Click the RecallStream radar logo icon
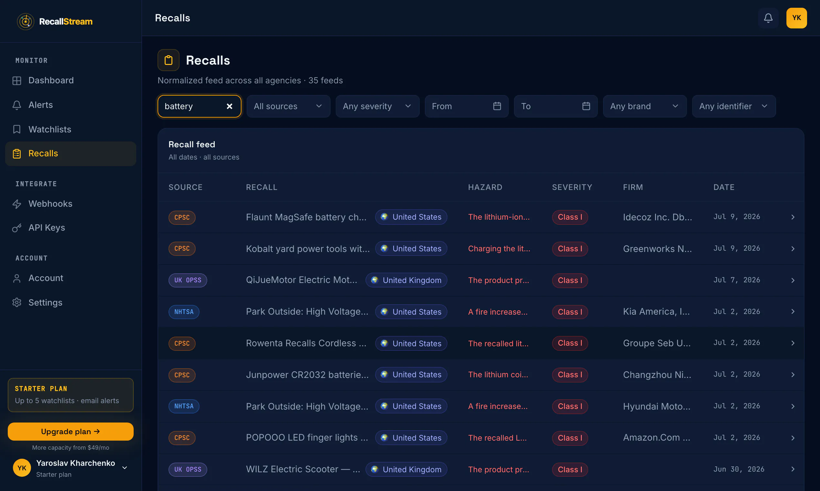820x491 pixels. click(x=26, y=22)
